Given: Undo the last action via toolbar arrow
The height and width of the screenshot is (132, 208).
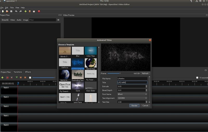Looking at the screenshot, I should click(16, 11).
